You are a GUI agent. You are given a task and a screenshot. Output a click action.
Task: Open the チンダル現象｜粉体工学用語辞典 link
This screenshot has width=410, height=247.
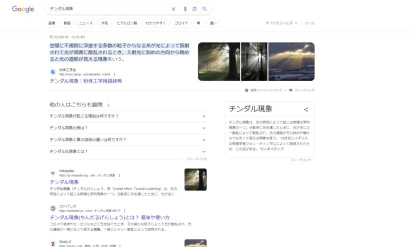pyautogui.click(x=85, y=81)
